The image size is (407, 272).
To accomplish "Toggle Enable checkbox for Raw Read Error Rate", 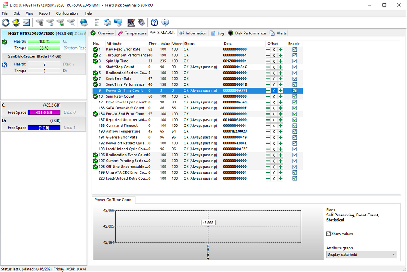I will (295, 50).
